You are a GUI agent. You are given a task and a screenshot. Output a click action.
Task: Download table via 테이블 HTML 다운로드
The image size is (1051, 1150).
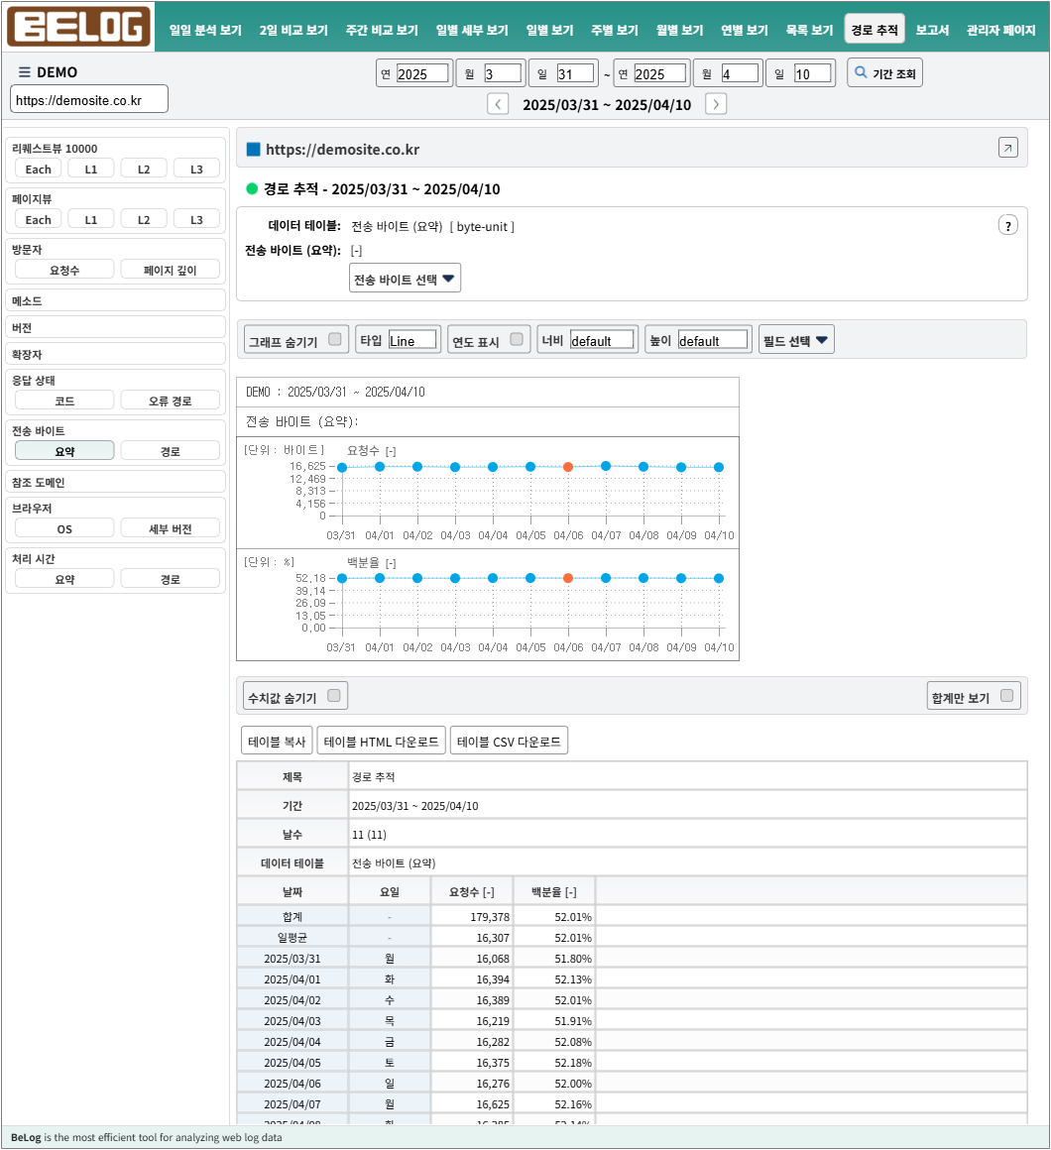point(382,741)
